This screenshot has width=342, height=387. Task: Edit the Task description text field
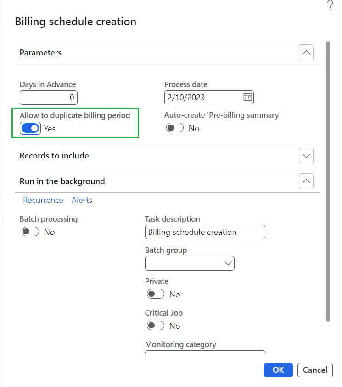tap(205, 232)
